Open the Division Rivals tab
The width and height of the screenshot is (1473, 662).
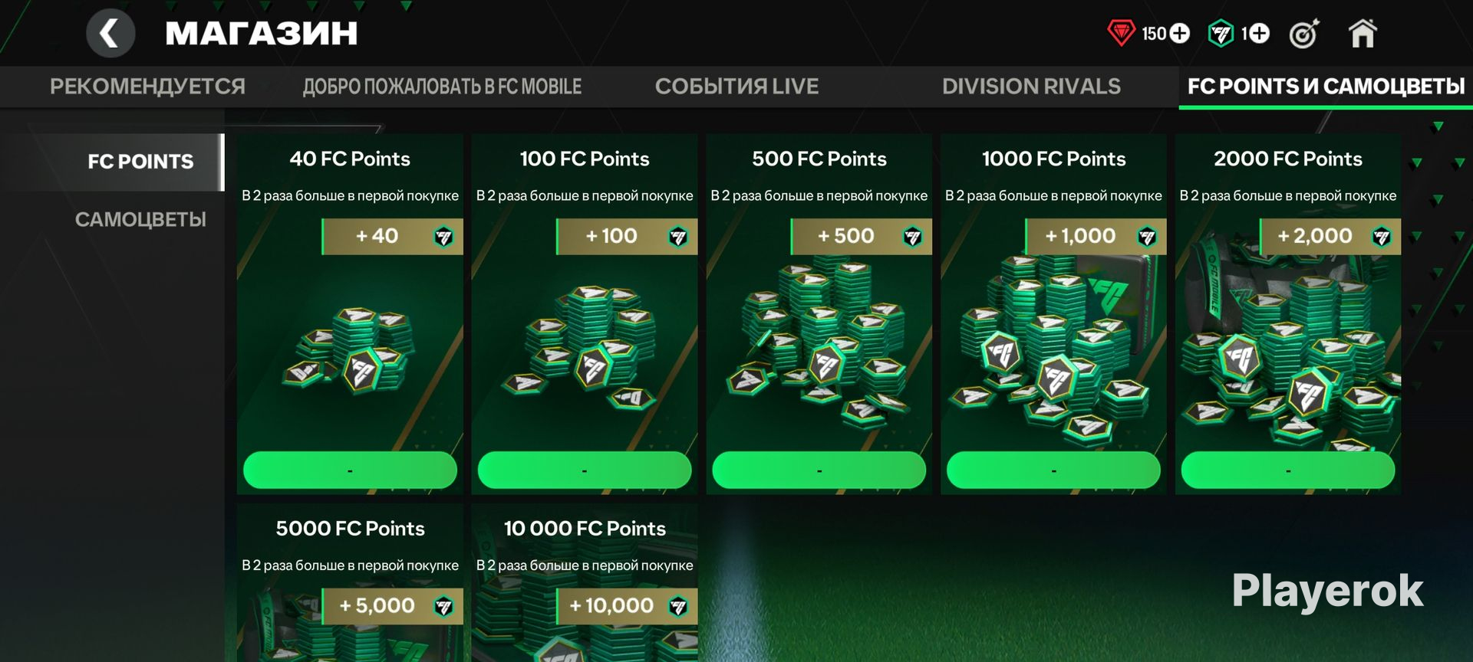(x=1031, y=87)
